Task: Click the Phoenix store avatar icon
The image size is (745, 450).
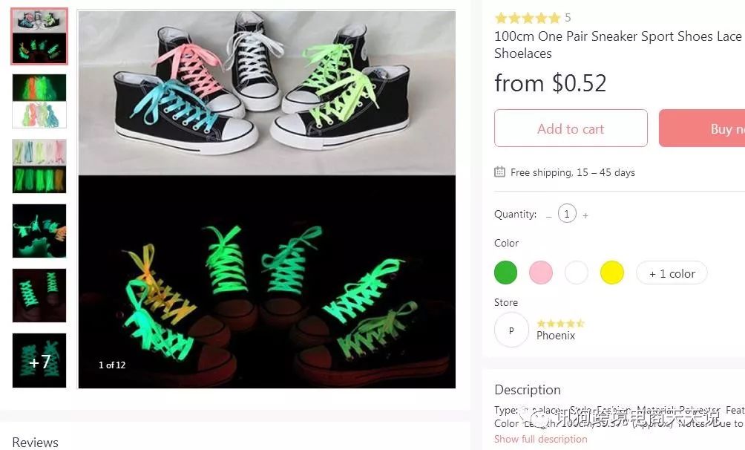Action: [511, 330]
